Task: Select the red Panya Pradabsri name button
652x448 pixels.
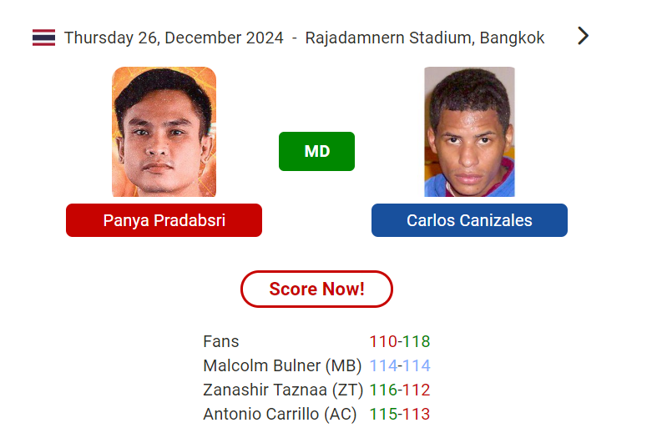Action: [x=164, y=220]
